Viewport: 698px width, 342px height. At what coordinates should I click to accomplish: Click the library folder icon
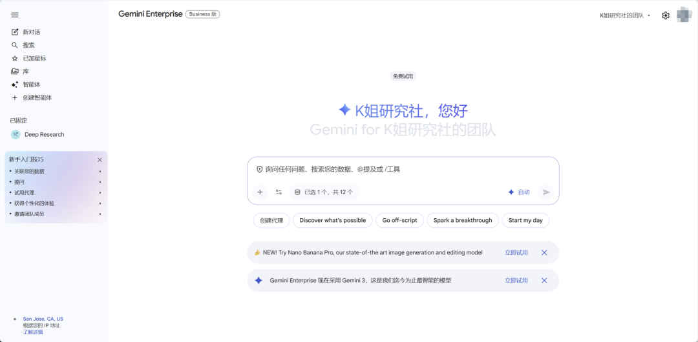(15, 71)
